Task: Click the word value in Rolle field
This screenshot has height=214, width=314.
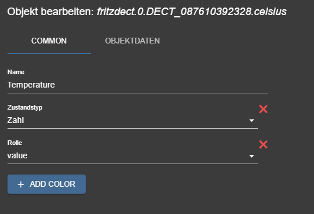Action: (17, 156)
